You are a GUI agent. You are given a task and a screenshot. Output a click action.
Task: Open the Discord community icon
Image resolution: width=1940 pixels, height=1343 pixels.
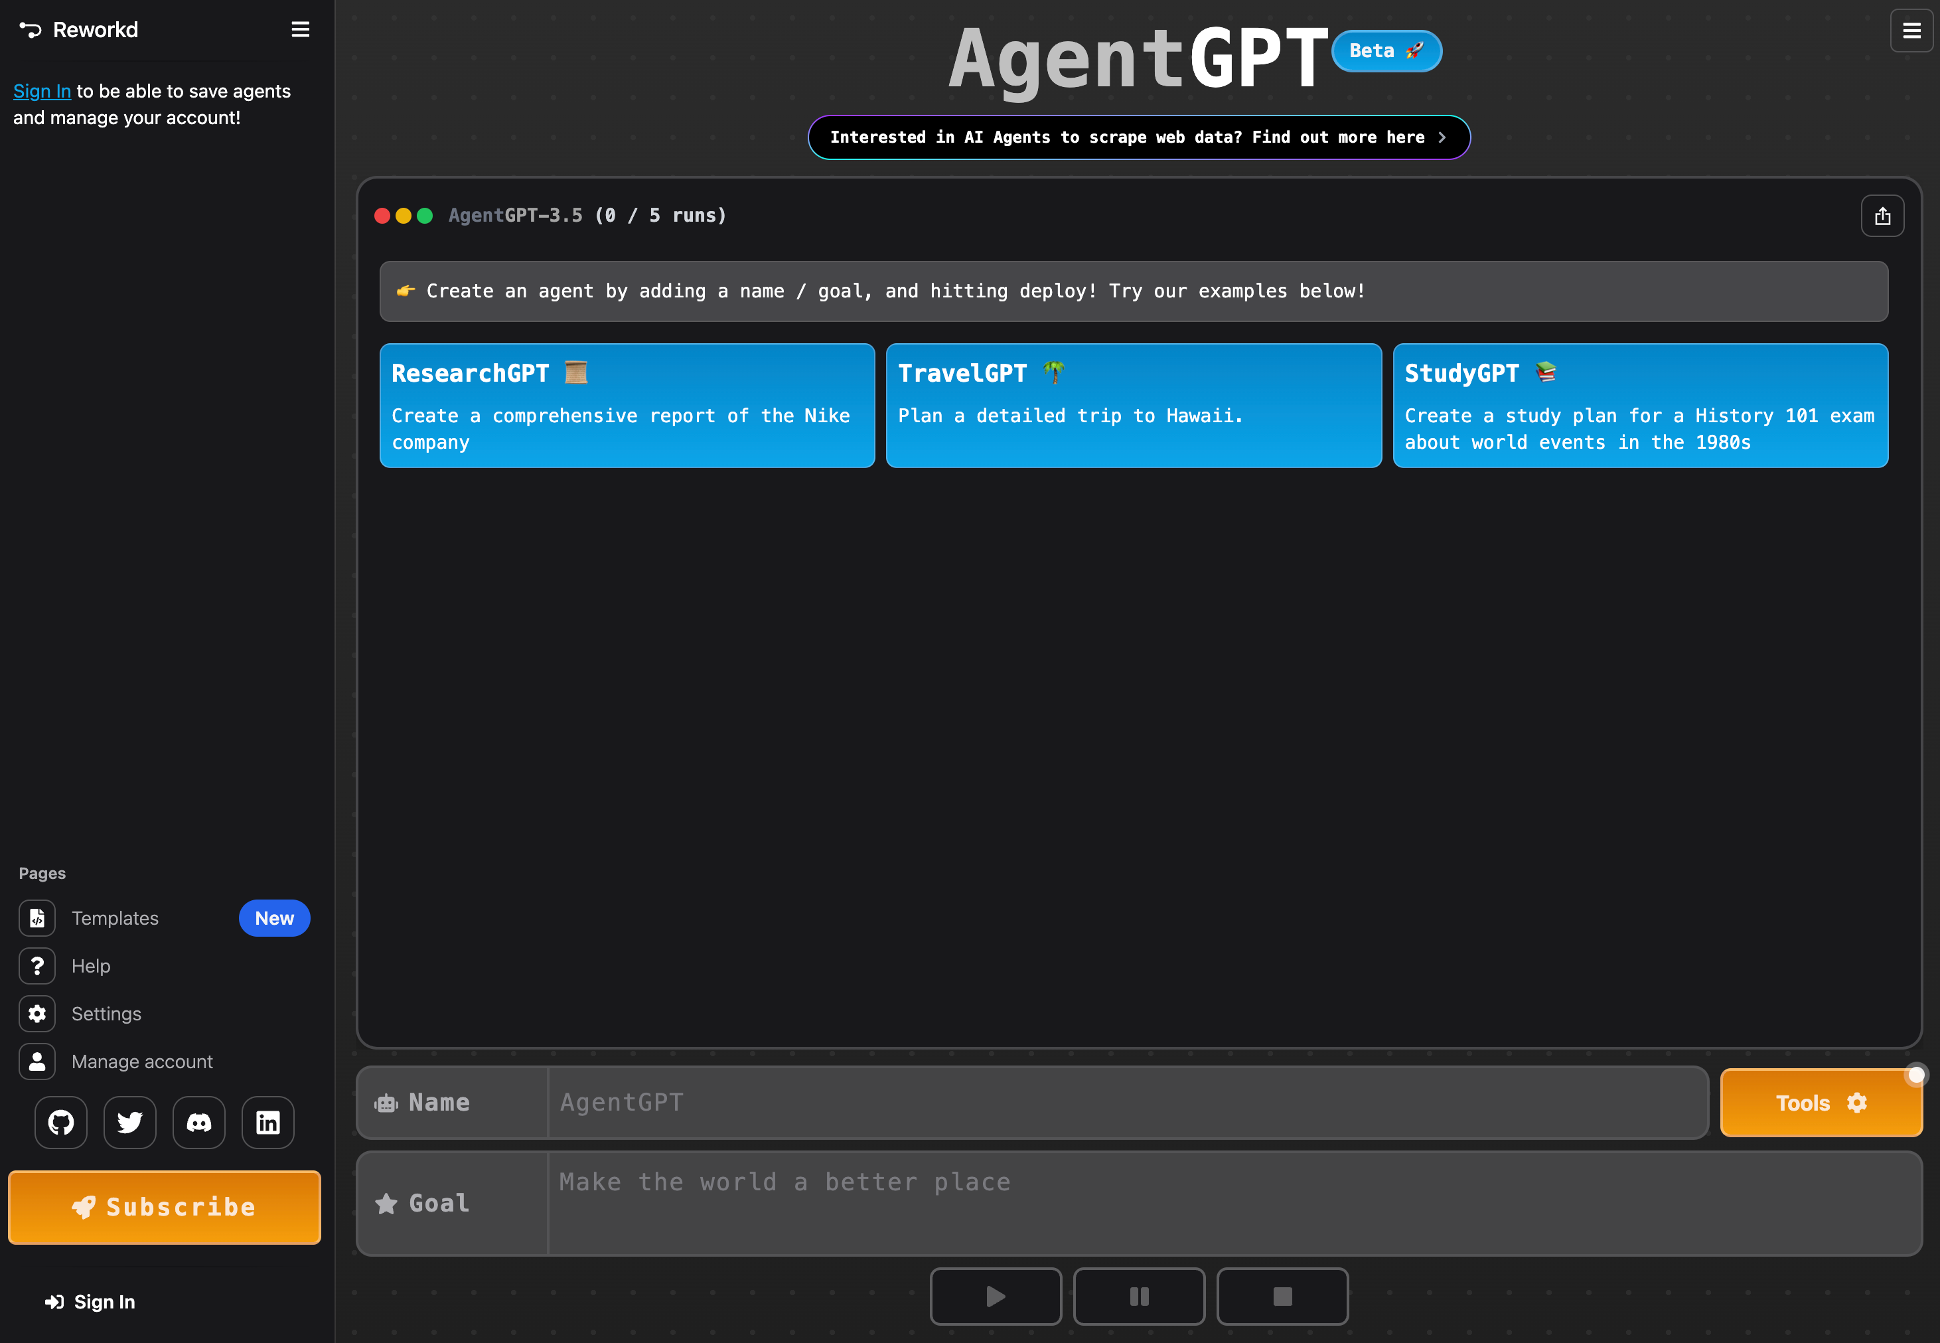[198, 1122]
